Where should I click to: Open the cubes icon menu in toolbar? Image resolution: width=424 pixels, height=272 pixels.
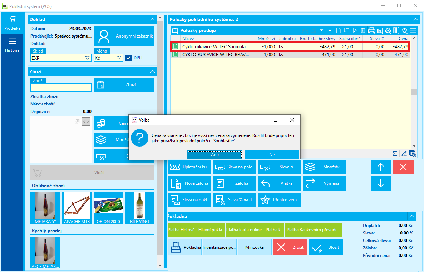click(x=388, y=30)
